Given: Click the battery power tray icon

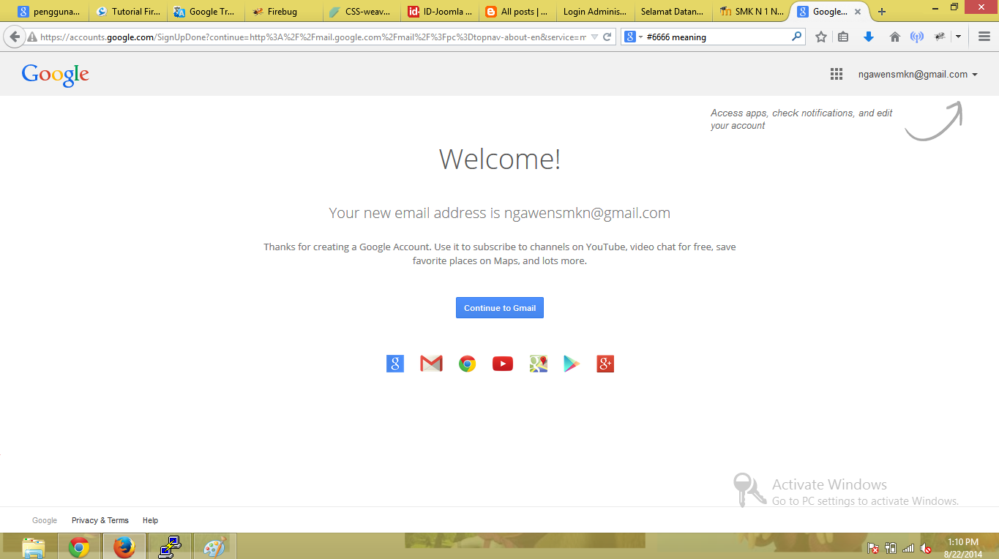Looking at the screenshot, I should tap(891, 548).
